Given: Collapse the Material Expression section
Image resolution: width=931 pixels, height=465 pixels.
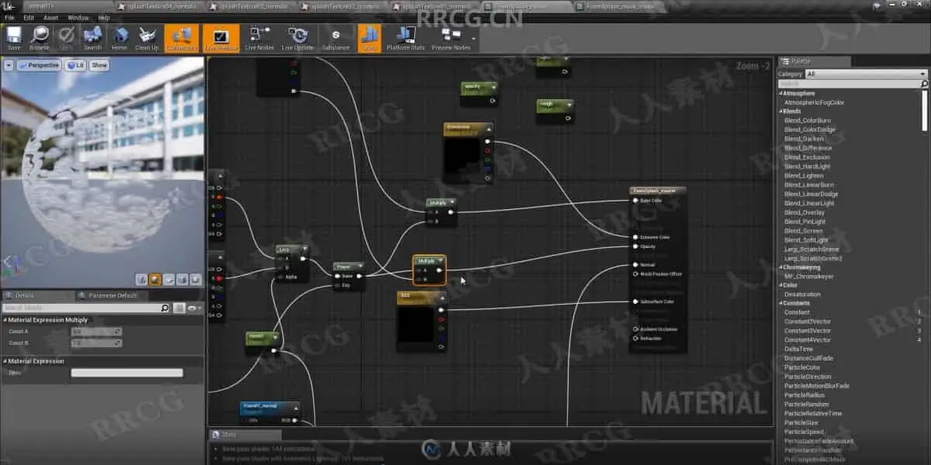Looking at the screenshot, I should coord(5,361).
